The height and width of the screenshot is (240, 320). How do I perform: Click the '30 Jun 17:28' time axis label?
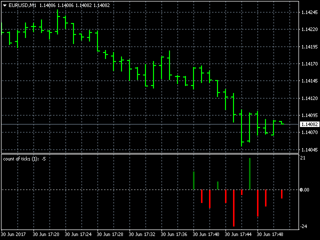point(110,234)
